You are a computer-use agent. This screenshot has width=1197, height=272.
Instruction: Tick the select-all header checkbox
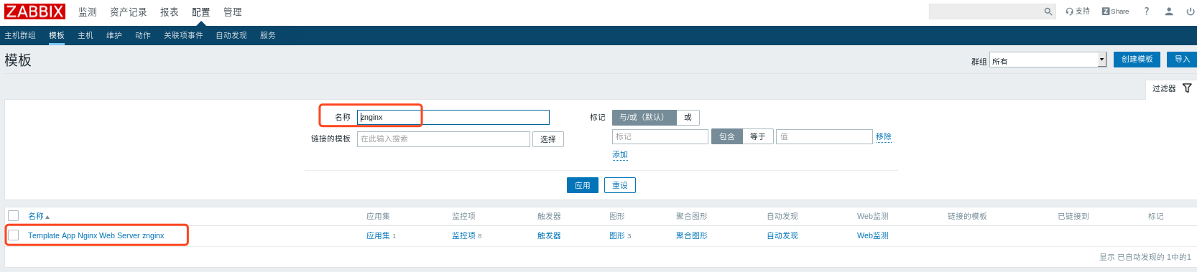(13, 215)
